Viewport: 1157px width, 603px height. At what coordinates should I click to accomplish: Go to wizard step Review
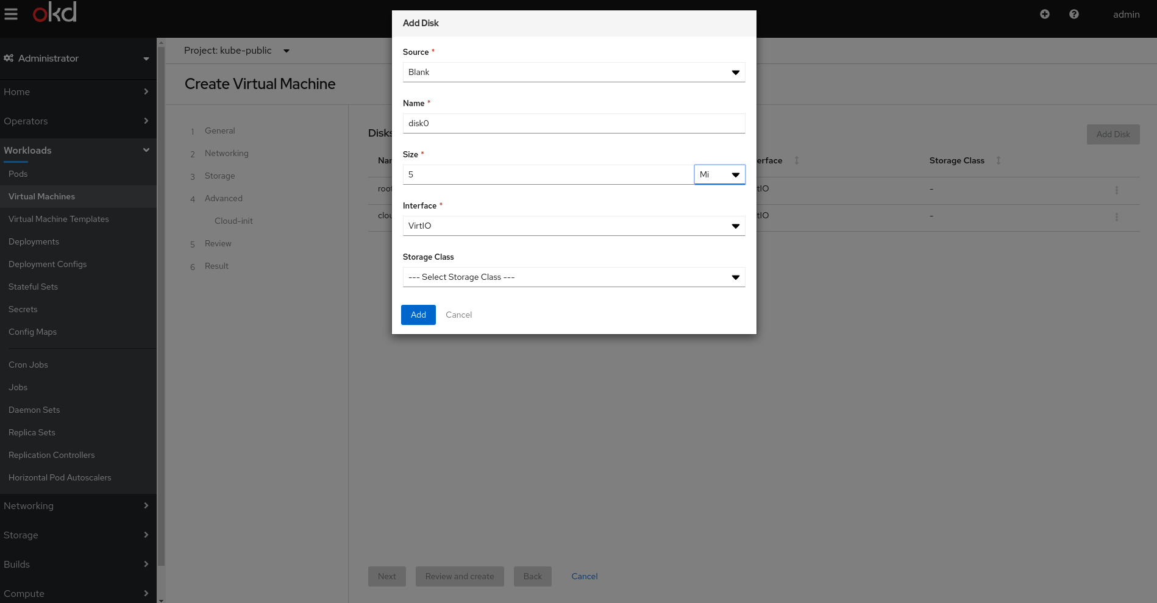[x=218, y=243]
